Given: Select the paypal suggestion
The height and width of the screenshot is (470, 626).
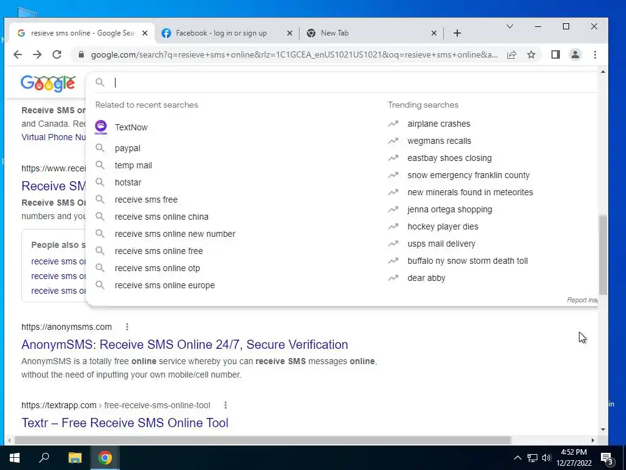Looking at the screenshot, I should [x=127, y=148].
